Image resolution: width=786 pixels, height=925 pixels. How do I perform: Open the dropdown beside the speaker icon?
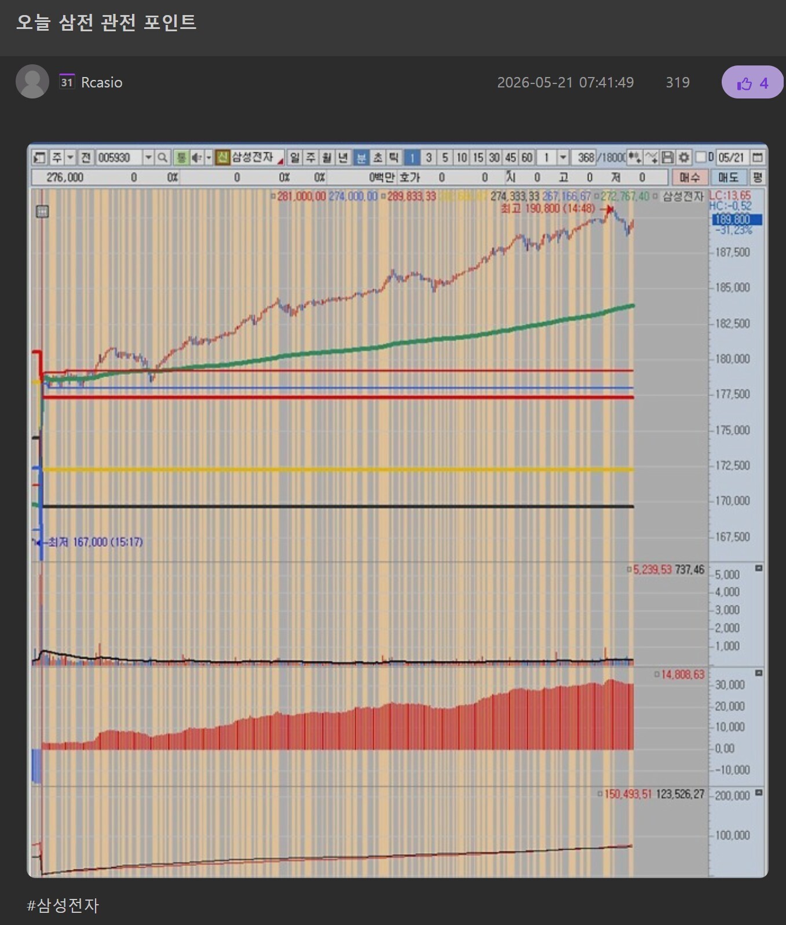coord(209,158)
